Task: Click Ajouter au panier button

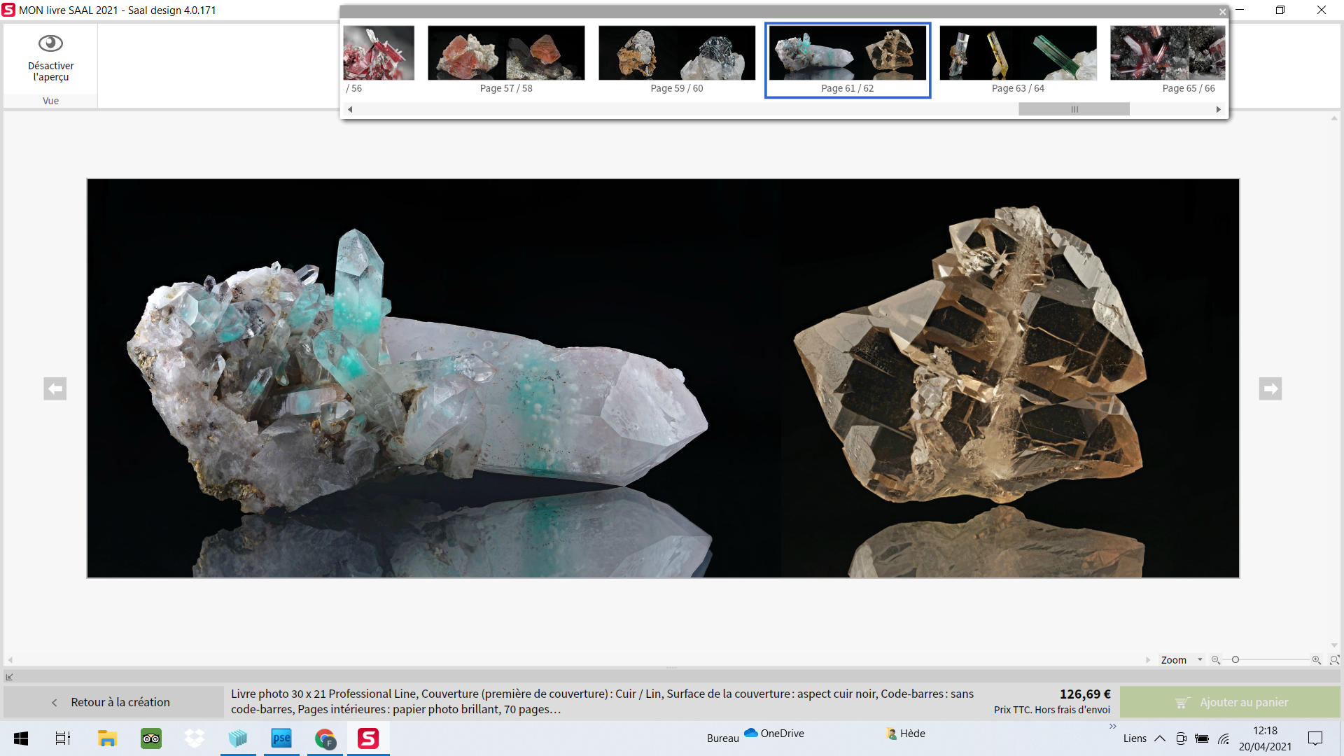Action: tap(1230, 702)
